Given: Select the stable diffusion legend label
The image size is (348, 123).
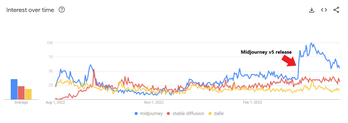Looking at the screenshot, I should [188, 114].
